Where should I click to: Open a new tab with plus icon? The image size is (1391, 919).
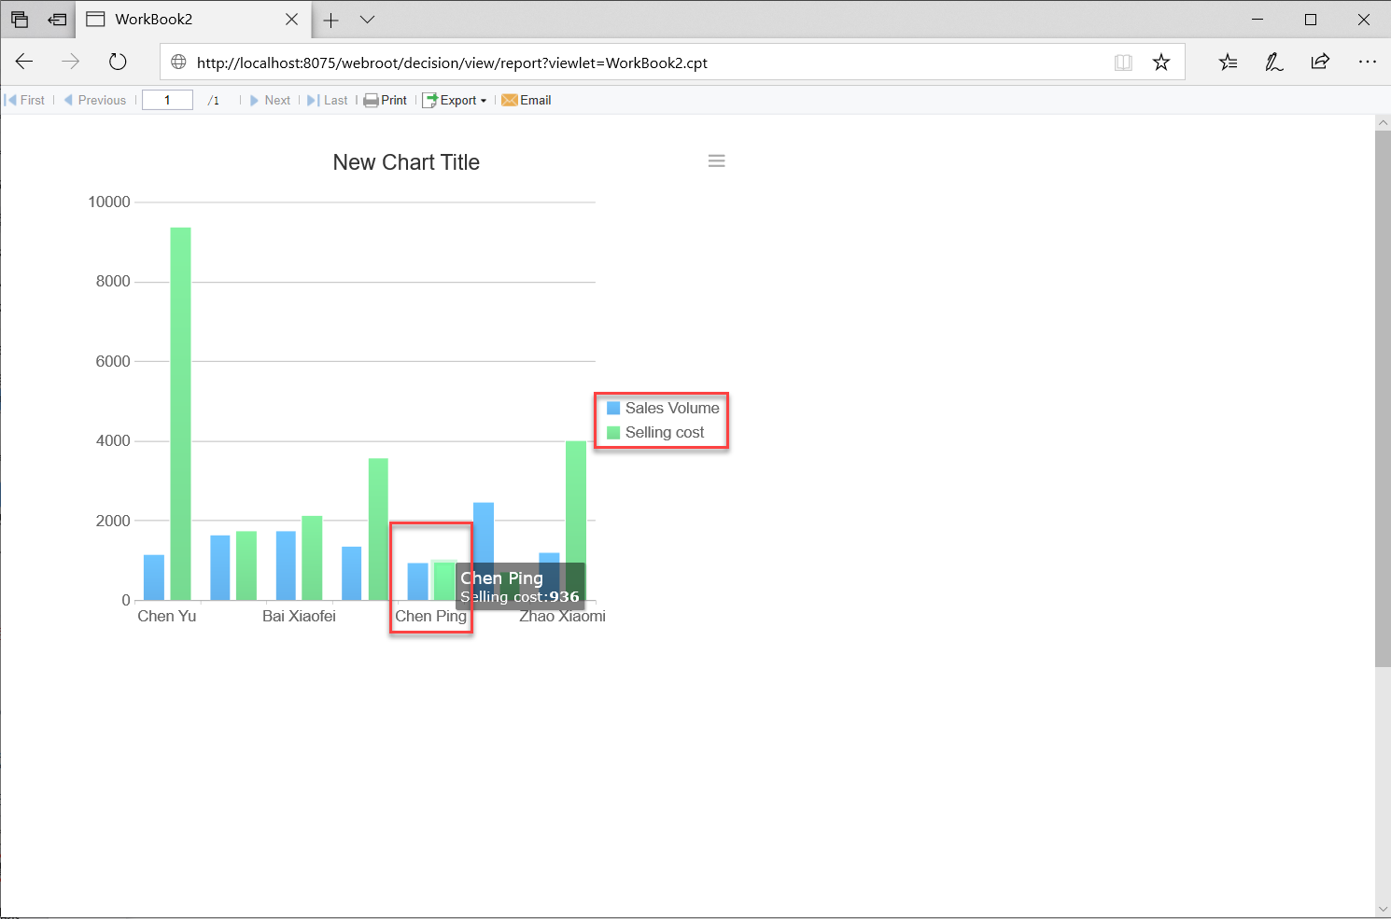[331, 20]
